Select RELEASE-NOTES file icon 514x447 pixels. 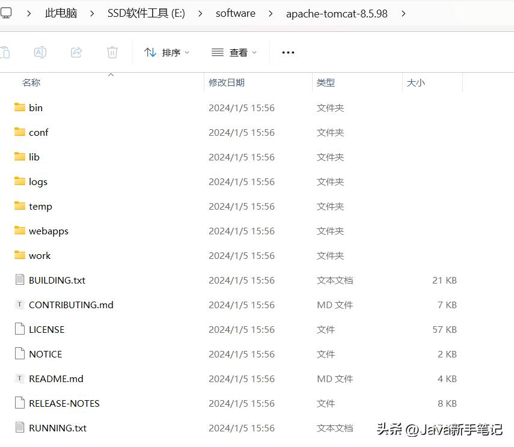pos(20,403)
